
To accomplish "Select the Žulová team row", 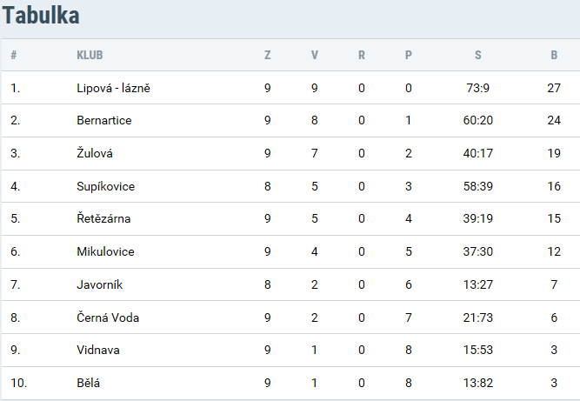I will pos(290,153).
